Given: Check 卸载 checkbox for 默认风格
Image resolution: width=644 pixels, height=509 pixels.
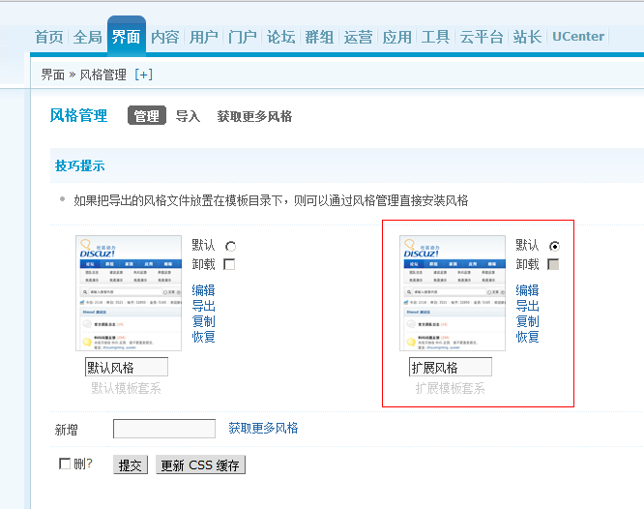Looking at the screenshot, I should [230, 264].
